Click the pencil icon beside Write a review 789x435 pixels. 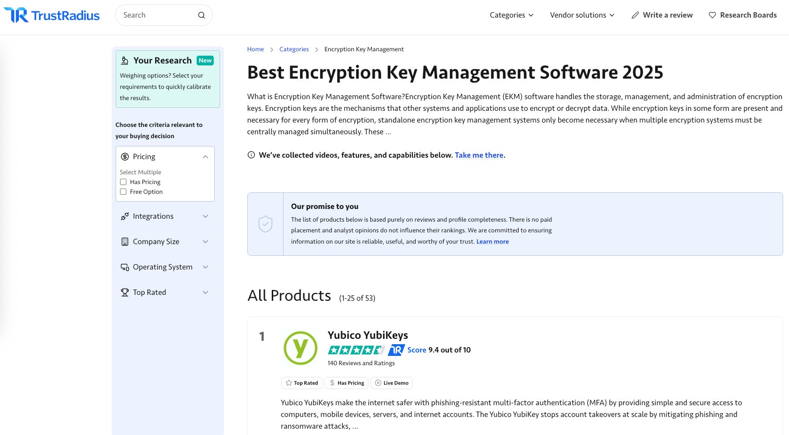(635, 15)
